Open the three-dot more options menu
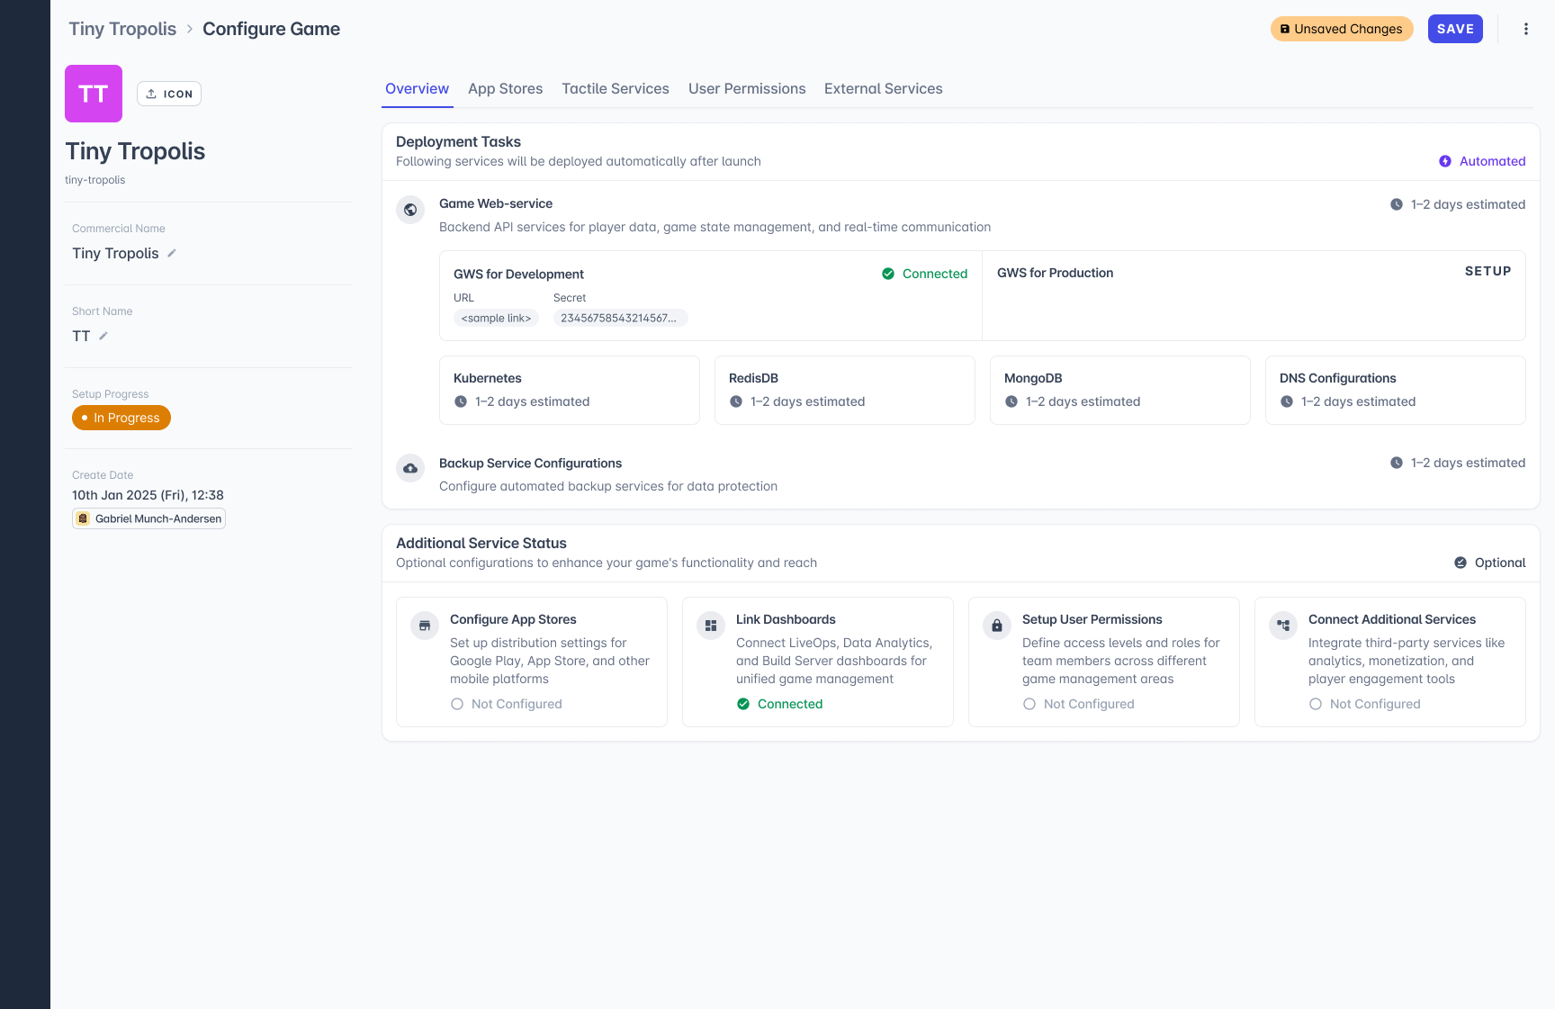 [x=1526, y=29]
